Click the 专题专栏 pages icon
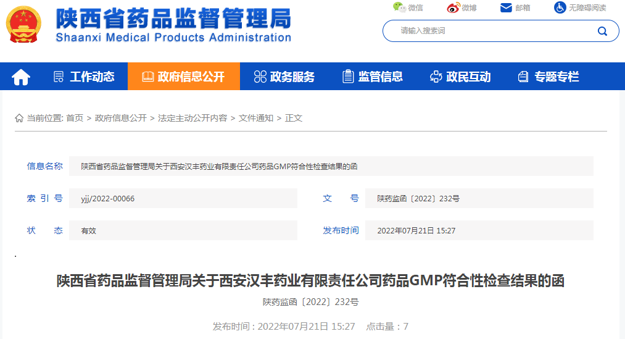This screenshot has width=625, height=339. pos(523,77)
